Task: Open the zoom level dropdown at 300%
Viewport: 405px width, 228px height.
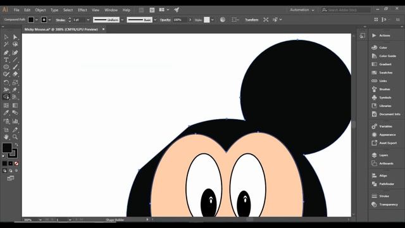Action: pos(40,220)
